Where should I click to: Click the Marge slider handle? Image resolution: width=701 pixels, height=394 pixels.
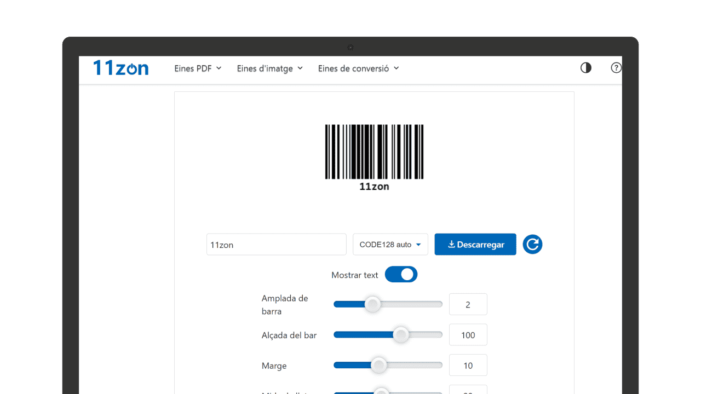pyautogui.click(x=378, y=366)
